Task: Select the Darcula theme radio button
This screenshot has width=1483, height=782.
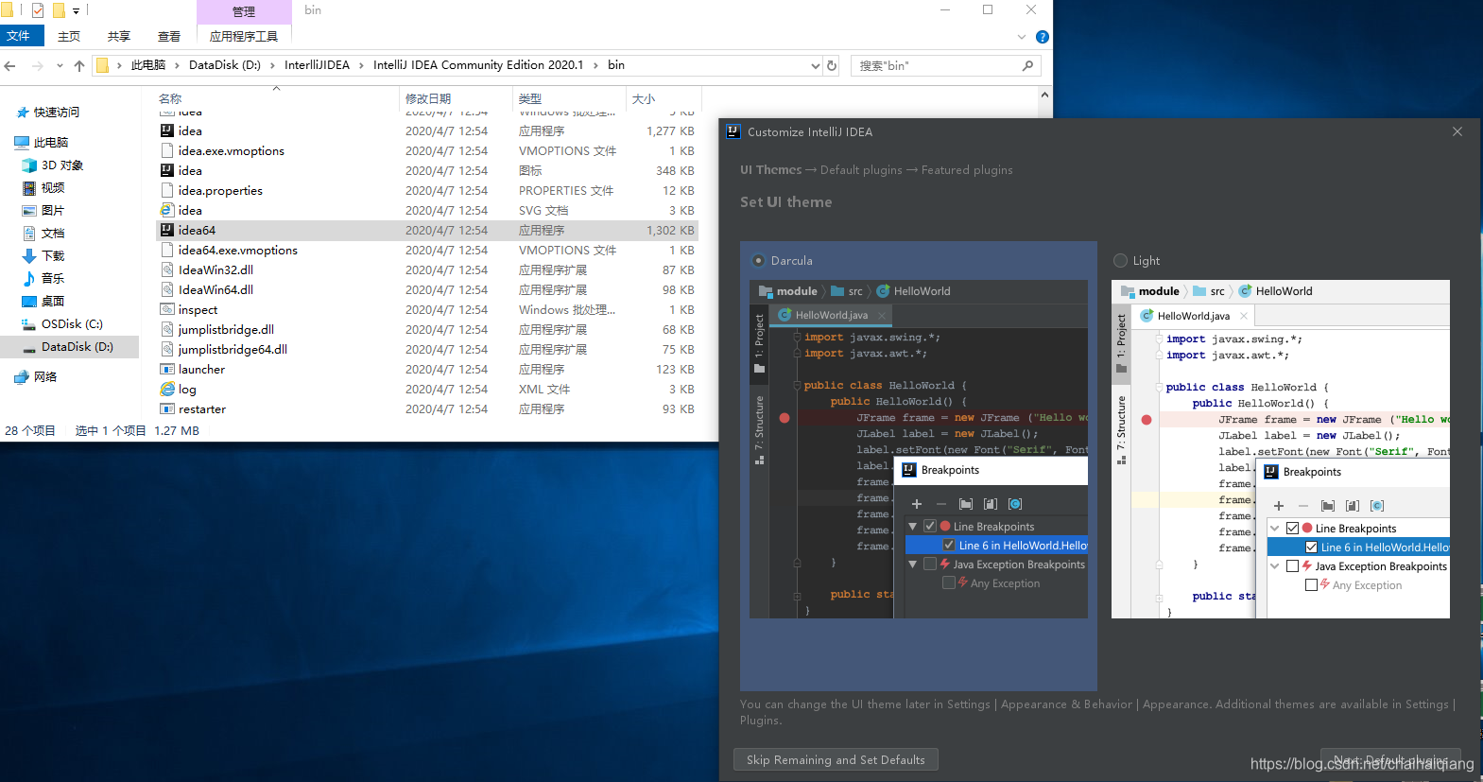Action: [x=758, y=261]
